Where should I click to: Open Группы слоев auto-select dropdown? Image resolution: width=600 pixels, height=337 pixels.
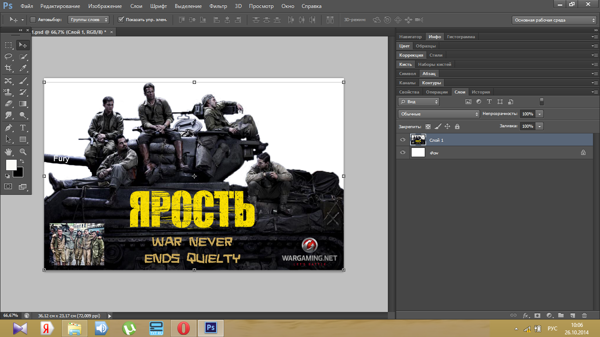[x=89, y=20]
